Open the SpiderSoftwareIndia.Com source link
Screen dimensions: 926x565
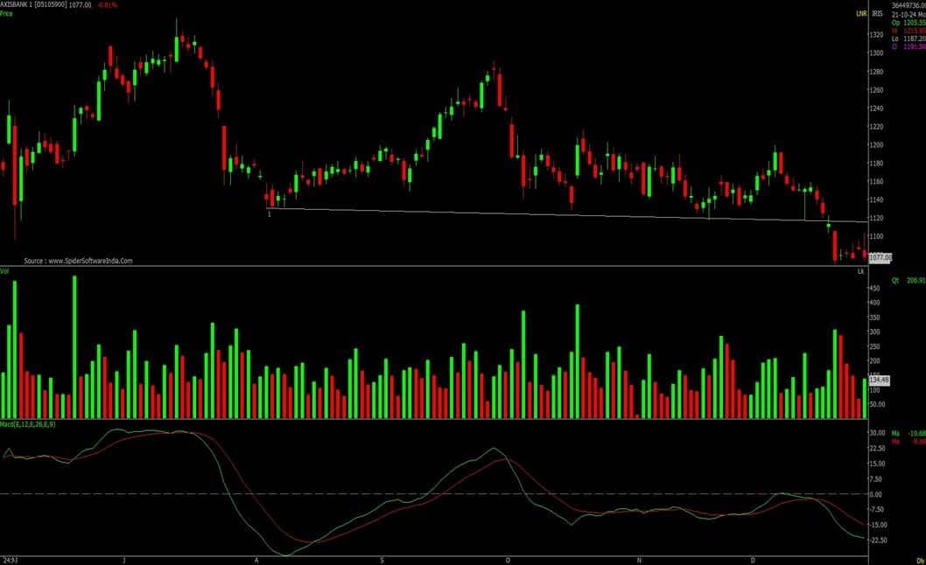(x=78, y=261)
